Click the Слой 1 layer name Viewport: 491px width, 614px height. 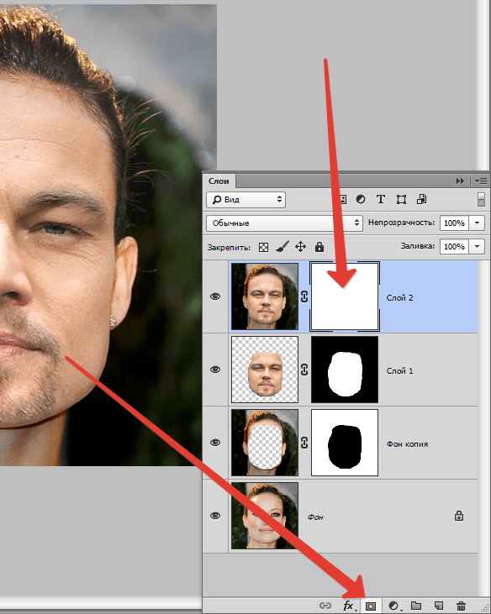click(x=399, y=370)
